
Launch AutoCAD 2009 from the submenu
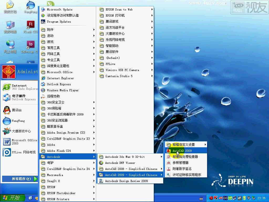[x=186, y=151]
